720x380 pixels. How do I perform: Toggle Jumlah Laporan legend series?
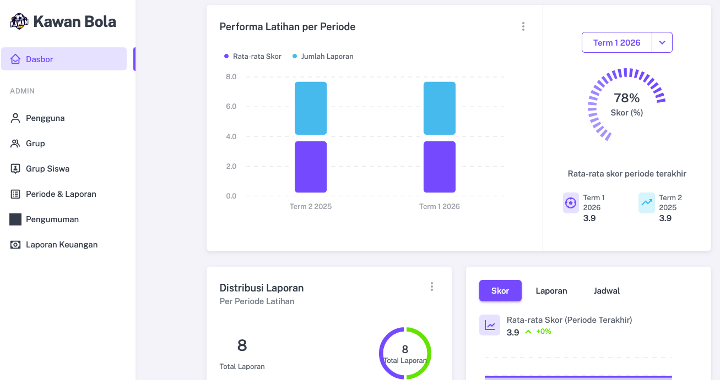[x=323, y=57]
